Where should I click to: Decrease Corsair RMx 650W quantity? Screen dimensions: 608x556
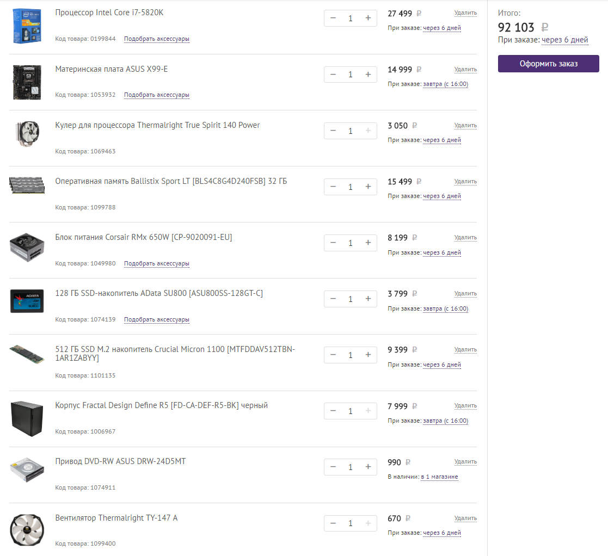tap(333, 243)
